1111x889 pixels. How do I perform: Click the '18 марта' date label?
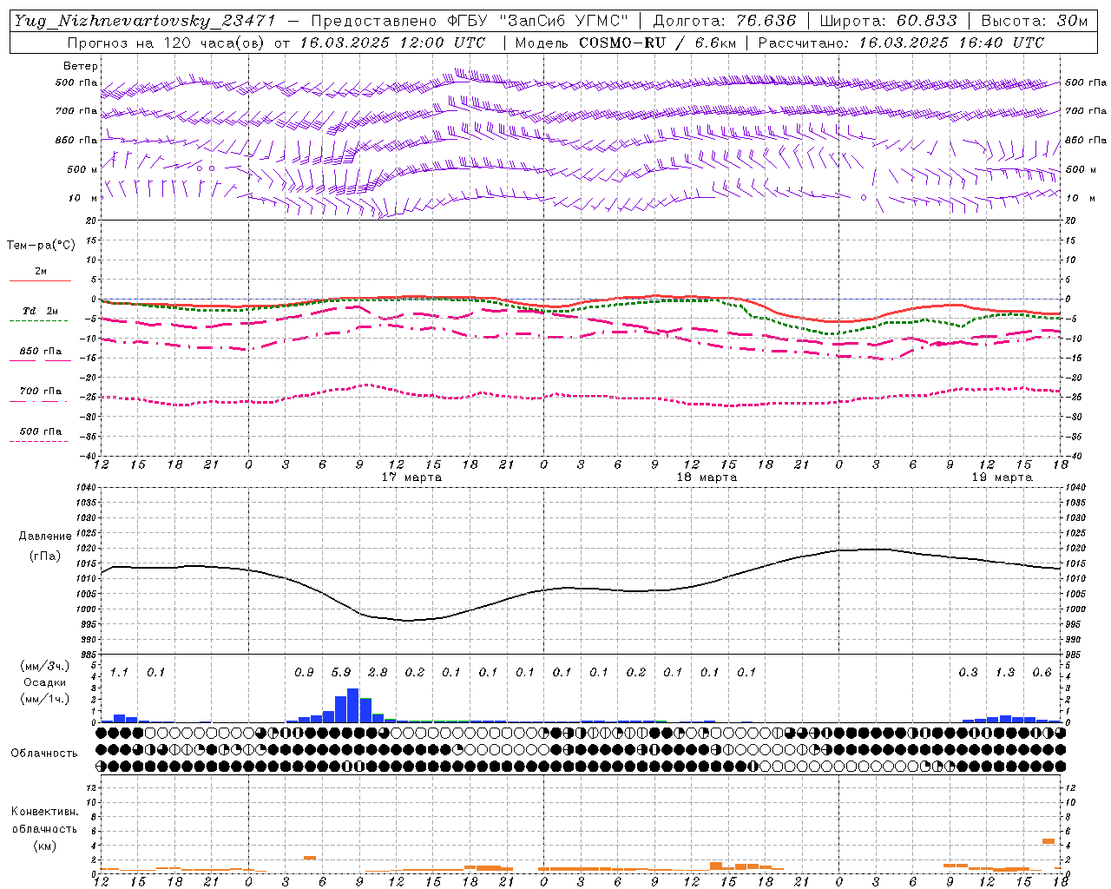point(707,477)
